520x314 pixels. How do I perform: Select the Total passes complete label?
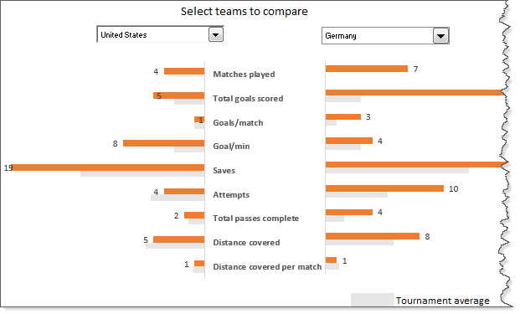pos(255,219)
